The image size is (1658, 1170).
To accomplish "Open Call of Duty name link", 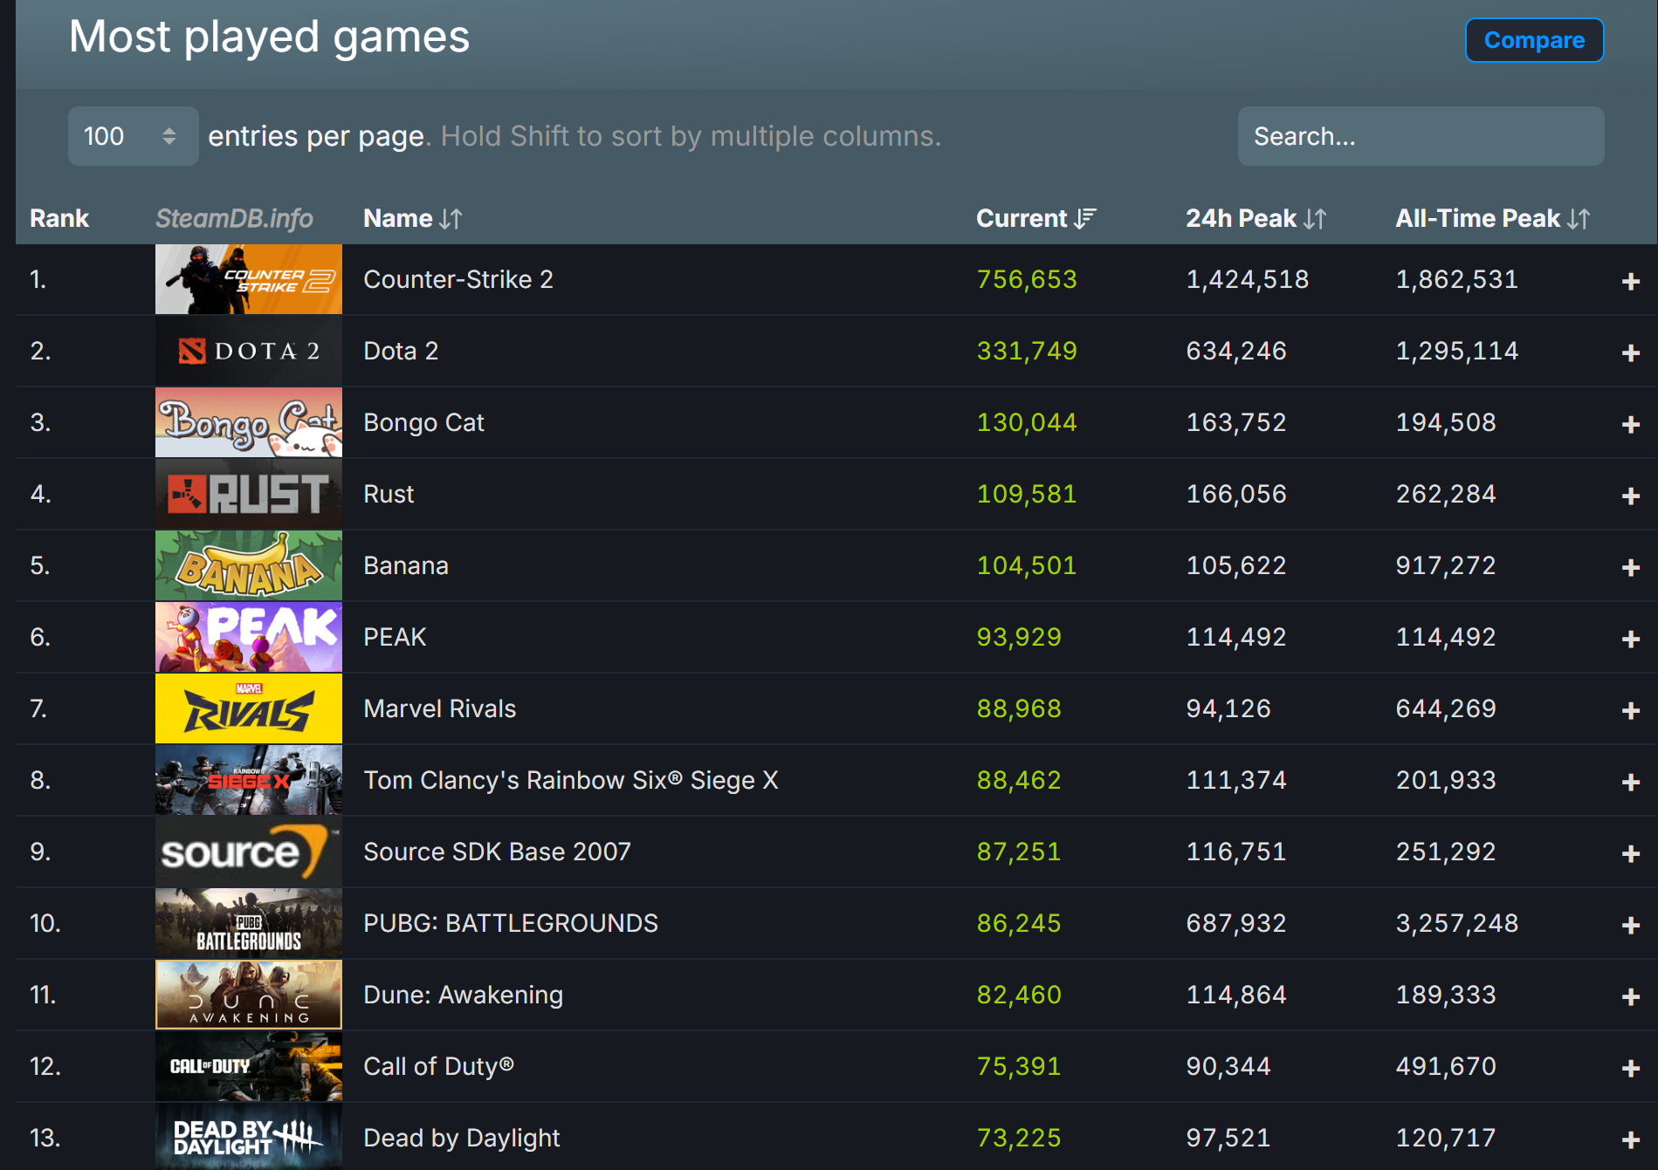I will (438, 1066).
